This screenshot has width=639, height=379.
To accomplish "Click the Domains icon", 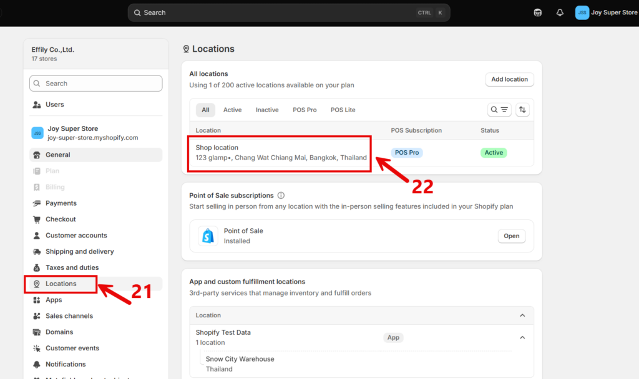I will click(x=37, y=332).
